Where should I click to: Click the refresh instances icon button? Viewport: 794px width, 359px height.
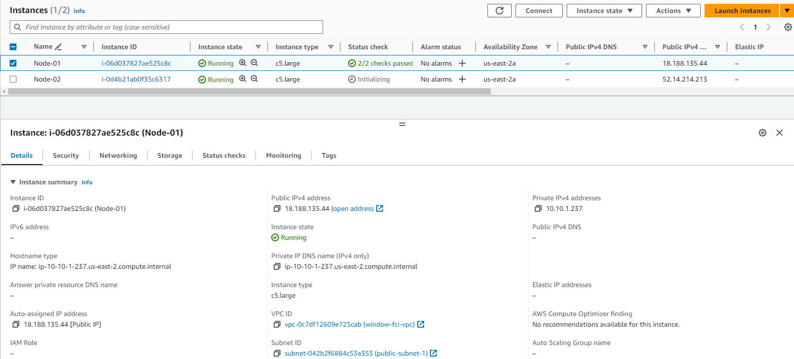coord(500,11)
